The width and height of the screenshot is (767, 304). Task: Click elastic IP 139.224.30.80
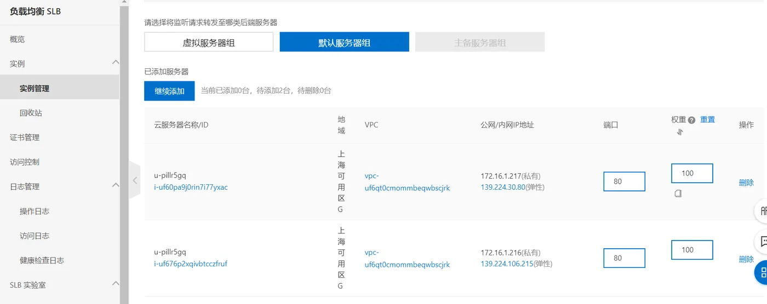(503, 187)
